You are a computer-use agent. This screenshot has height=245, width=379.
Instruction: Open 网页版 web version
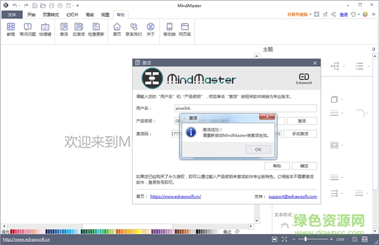[185, 30]
